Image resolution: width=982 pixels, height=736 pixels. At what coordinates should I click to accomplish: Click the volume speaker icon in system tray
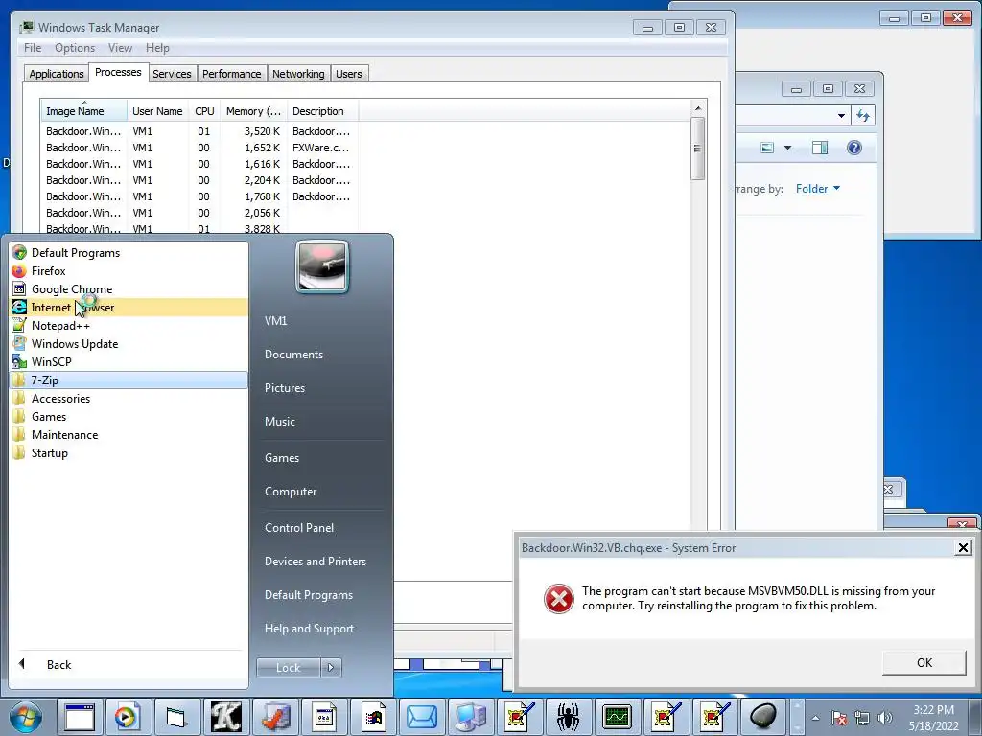pyautogui.click(x=885, y=718)
